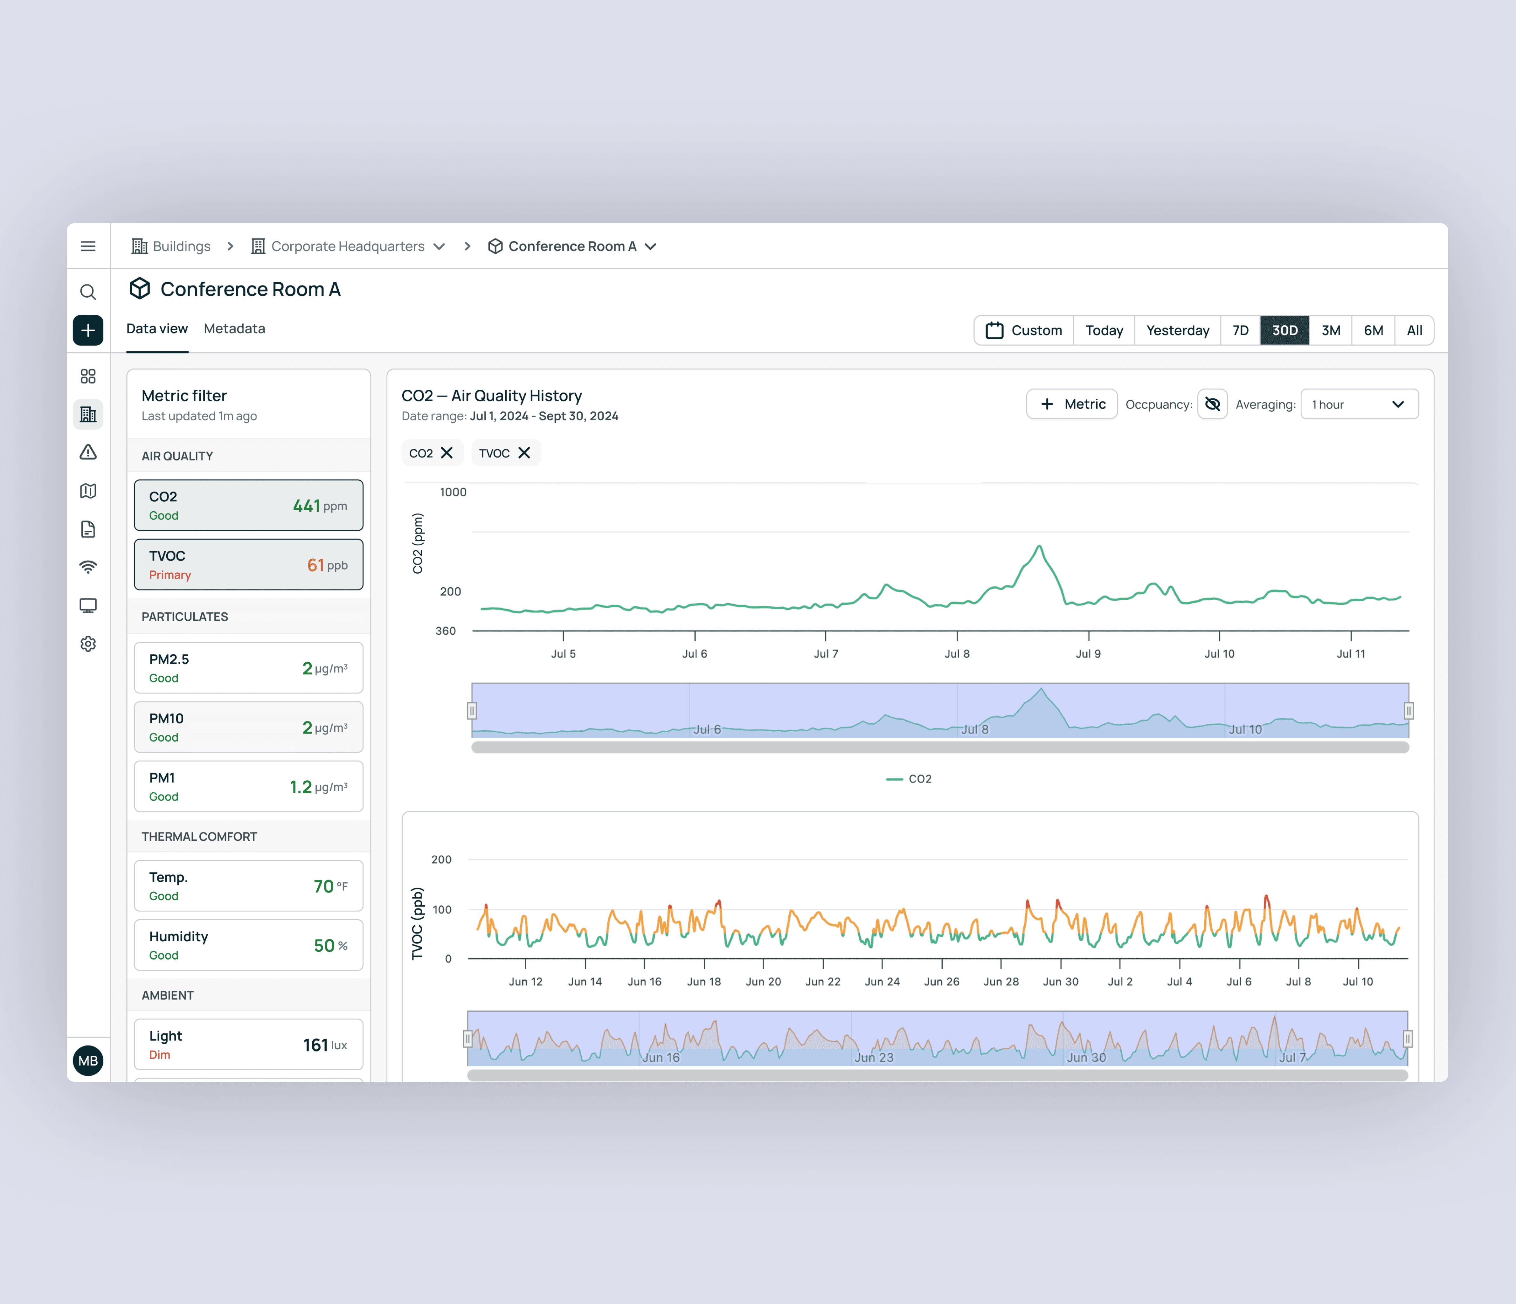The width and height of the screenshot is (1516, 1304).
Task: Open the map icon in sidebar
Action: click(x=88, y=491)
